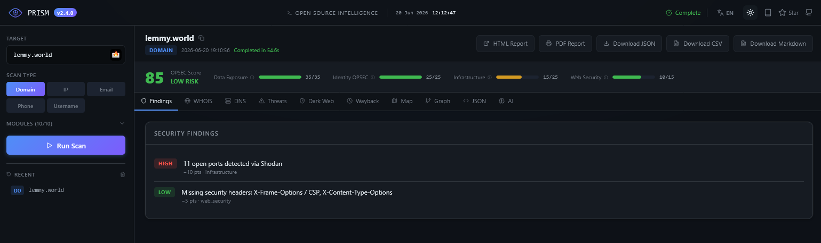Select the Email scan type
This screenshot has height=243, width=821.
(106, 89)
